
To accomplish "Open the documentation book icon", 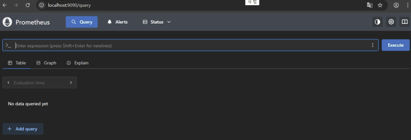I will [x=404, y=22].
